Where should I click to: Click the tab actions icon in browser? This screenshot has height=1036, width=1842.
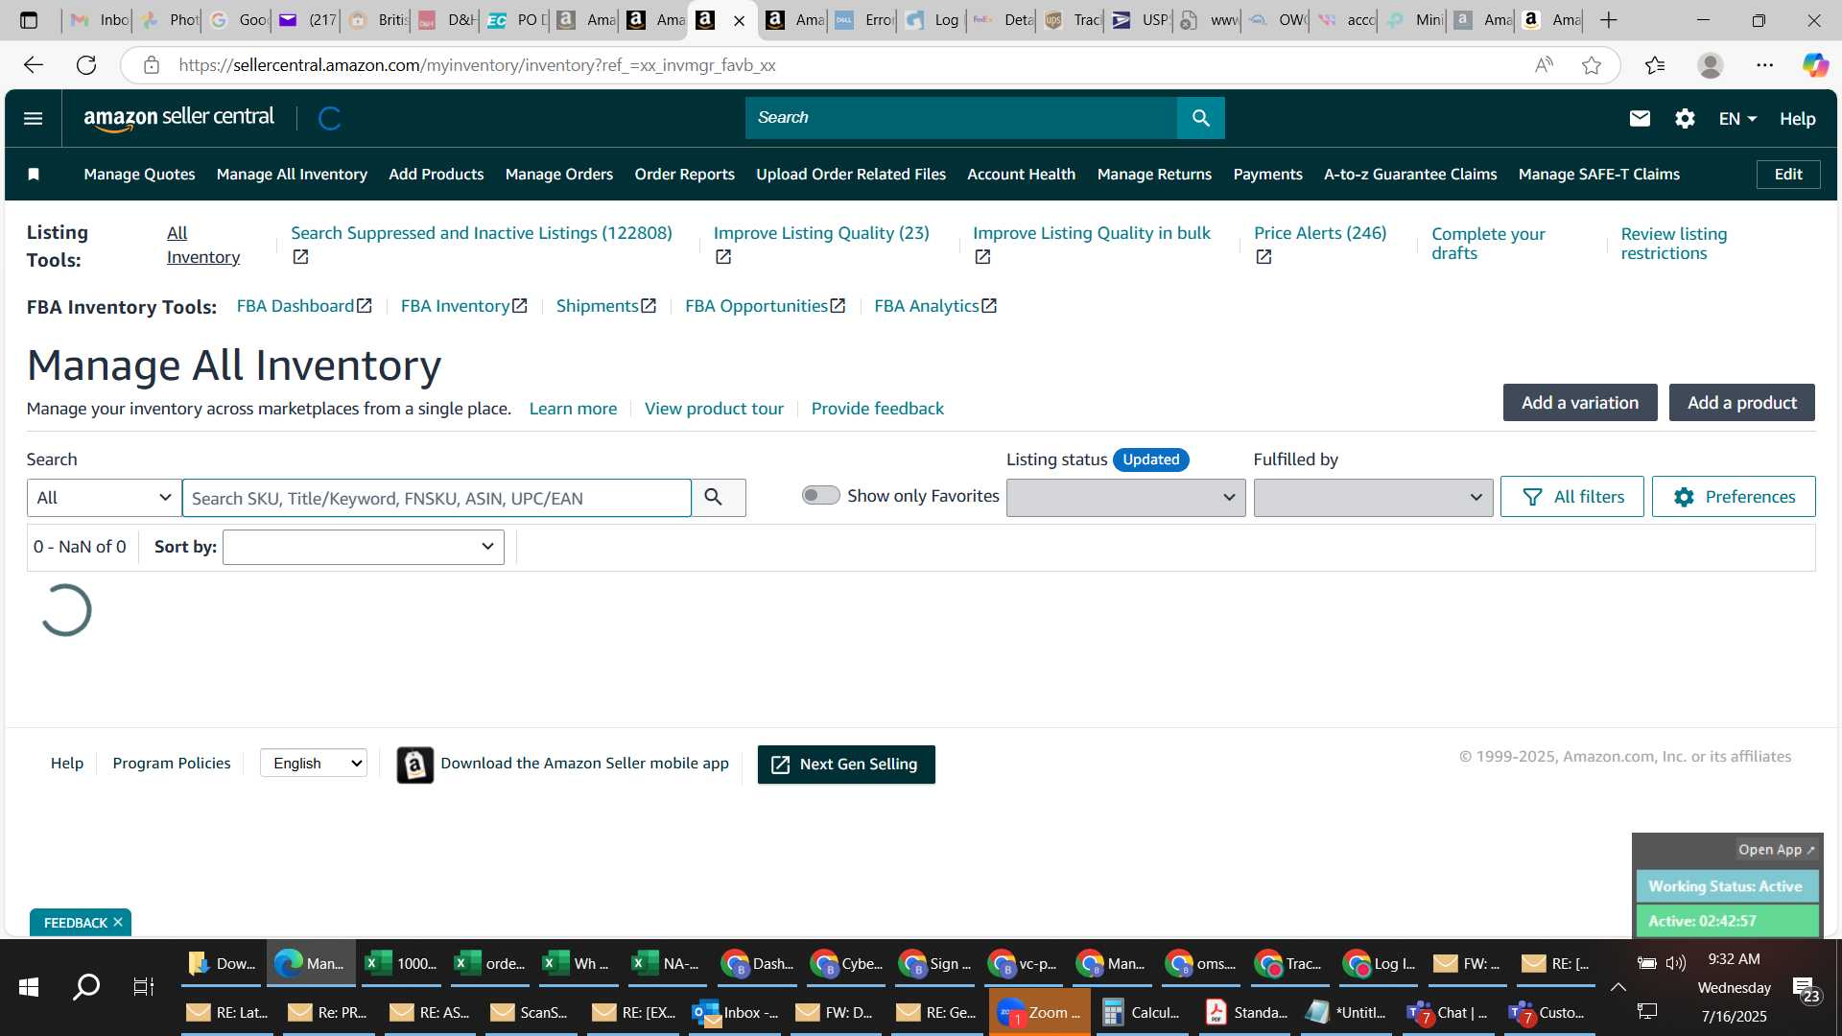point(29,19)
